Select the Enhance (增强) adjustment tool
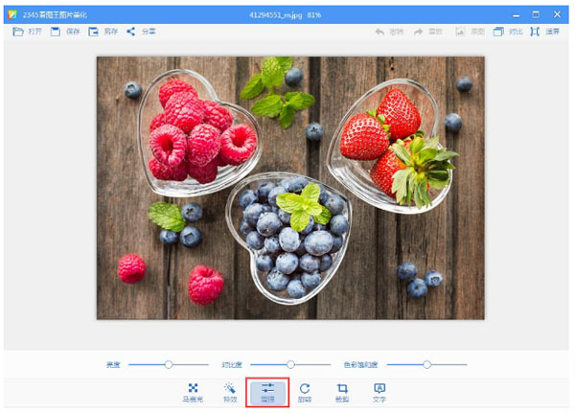Image resolution: width=575 pixels, height=413 pixels. [267, 393]
